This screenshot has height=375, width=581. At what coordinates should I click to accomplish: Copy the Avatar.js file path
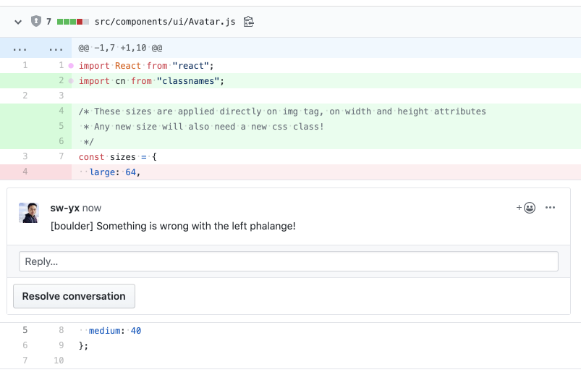click(x=249, y=22)
